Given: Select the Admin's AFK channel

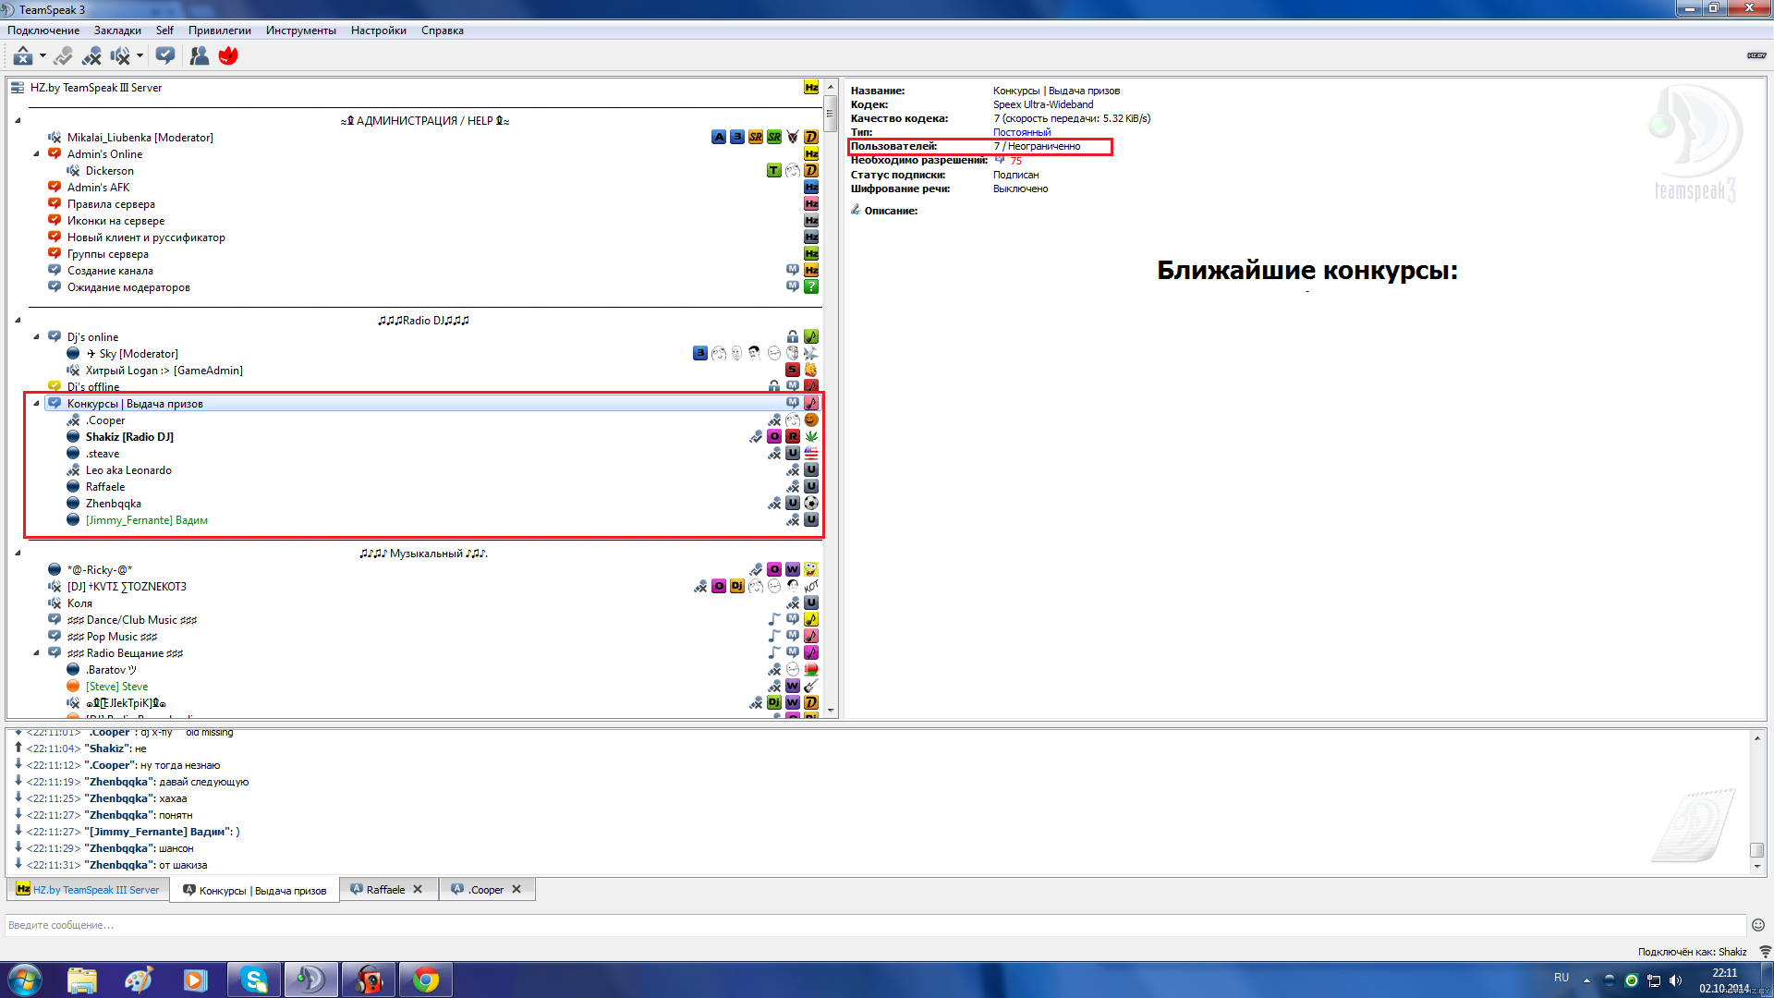Looking at the screenshot, I should [98, 188].
